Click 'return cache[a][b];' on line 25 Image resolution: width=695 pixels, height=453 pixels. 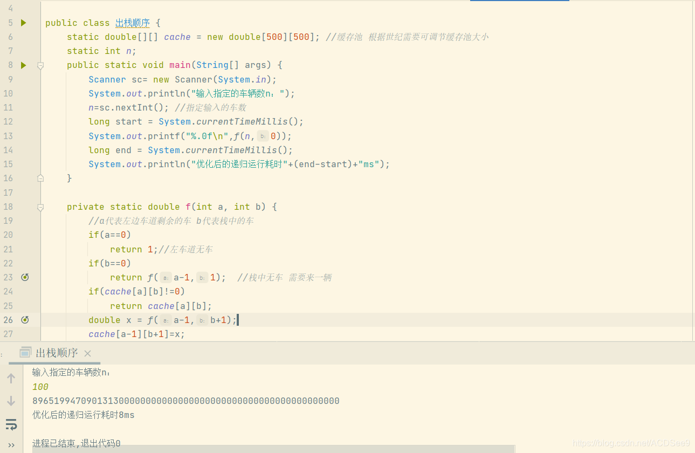[x=161, y=306]
